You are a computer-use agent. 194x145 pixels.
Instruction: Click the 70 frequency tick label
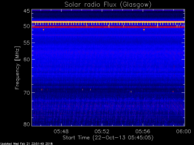click(x=27, y=93)
